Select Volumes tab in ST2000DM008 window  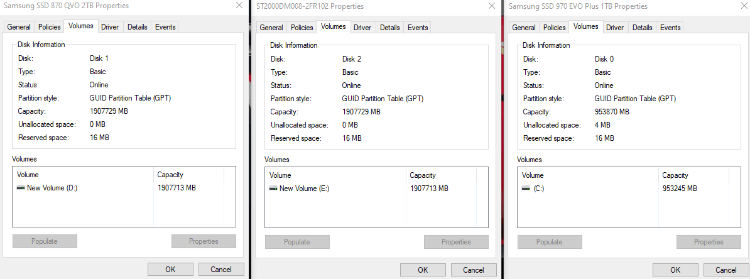pos(334,26)
